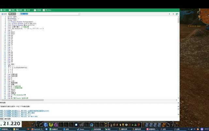Image resolution: width=209 pixels, height=131 pixels.
Task: Open the editor layout options icon at top right
Action: click(177, 14)
